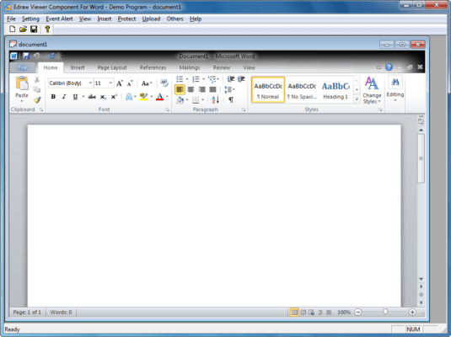Click the Decrease Indent icon
The image size is (451, 337).
pyautogui.click(x=231, y=79)
